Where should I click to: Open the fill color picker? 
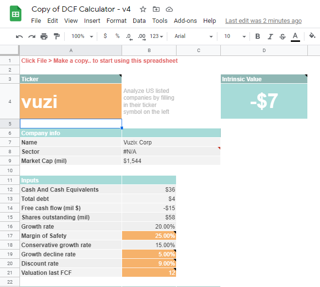click(x=312, y=36)
